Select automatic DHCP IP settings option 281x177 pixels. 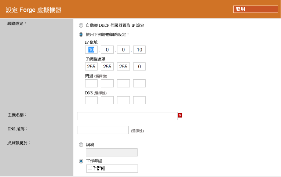pyautogui.click(x=81, y=26)
